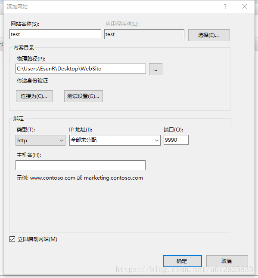Click the ? help icon in title bar
The width and height of the screenshot is (258, 278).
pos(225,7)
